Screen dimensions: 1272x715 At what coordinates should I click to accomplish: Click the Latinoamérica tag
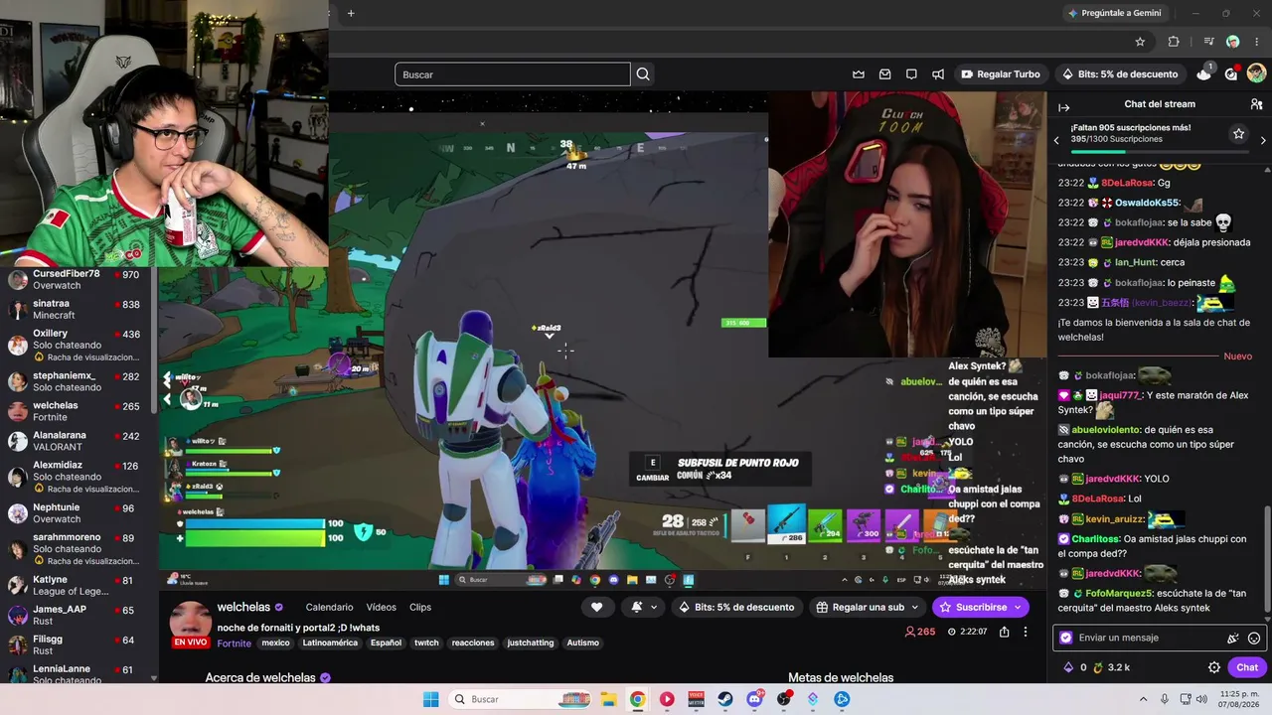[x=330, y=643]
